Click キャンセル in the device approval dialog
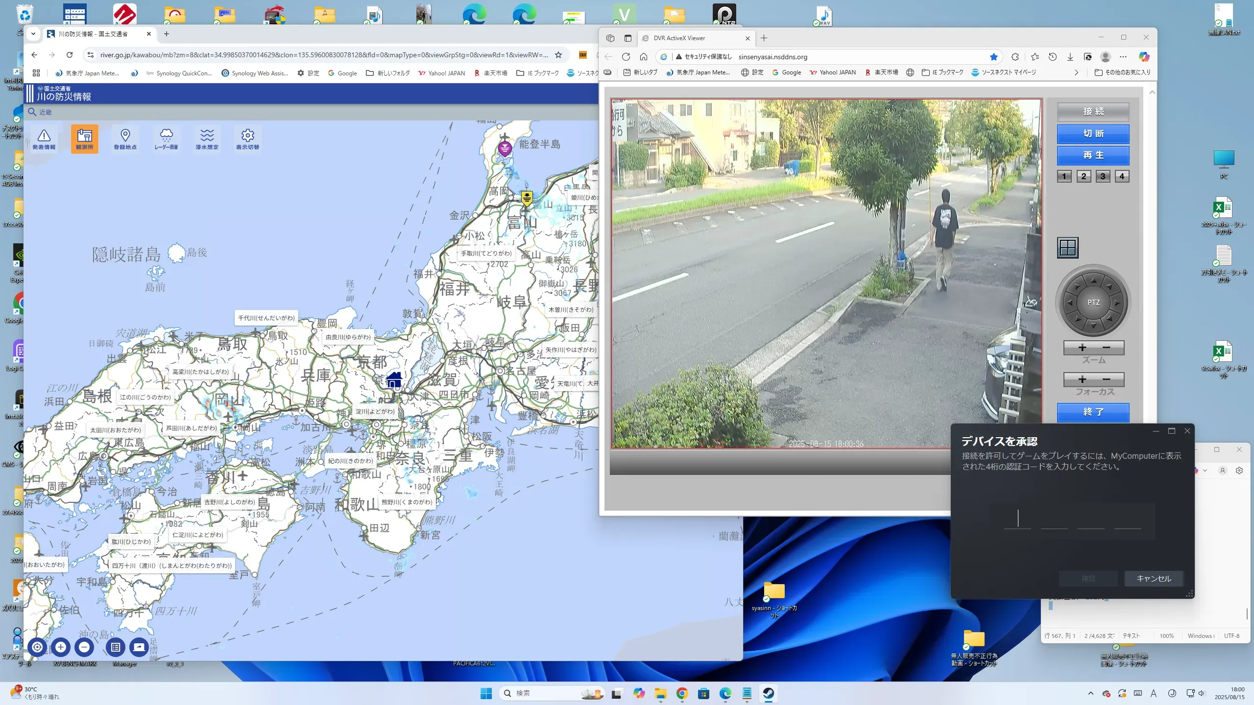Screen dimensions: 1254x705 (1154, 579)
